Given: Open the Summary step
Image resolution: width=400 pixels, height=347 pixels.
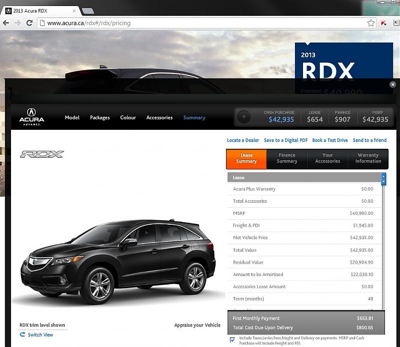Looking at the screenshot, I should pos(194,117).
